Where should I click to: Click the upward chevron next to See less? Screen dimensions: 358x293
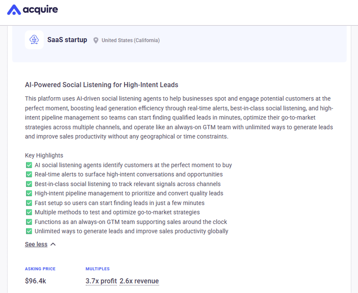point(53,244)
